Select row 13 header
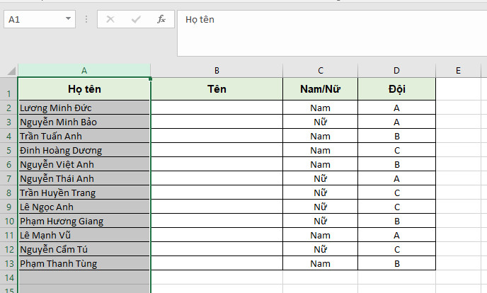The width and height of the screenshot is (487, 293). click(x=8, y=263)
